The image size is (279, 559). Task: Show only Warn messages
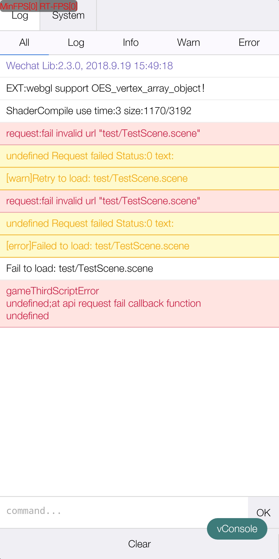(x=188, y=43)
